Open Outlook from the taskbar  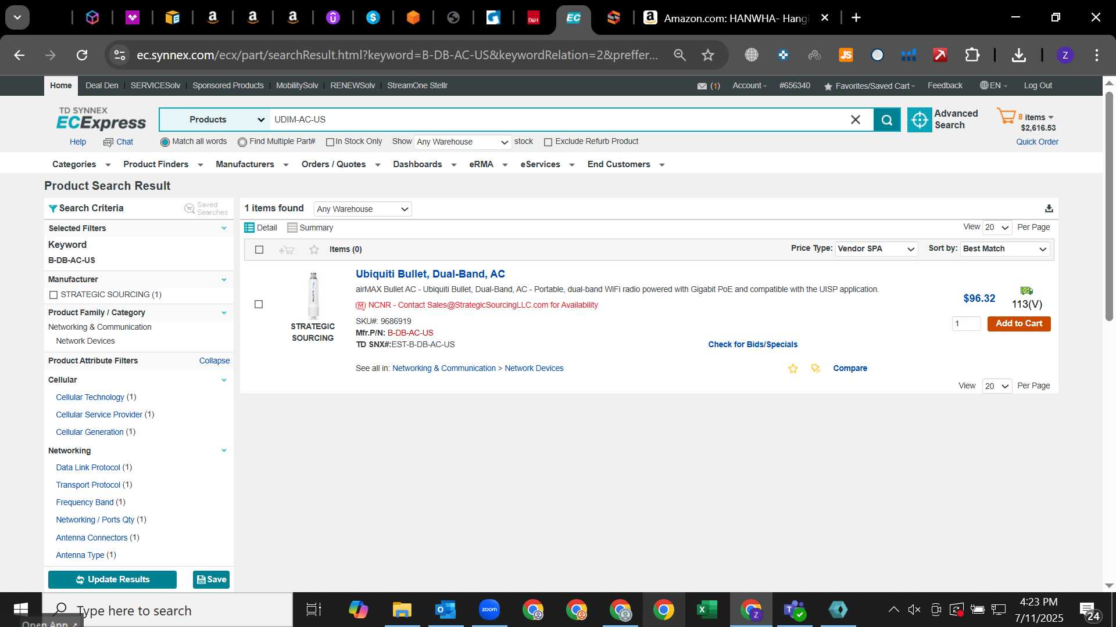coord(446,610)
